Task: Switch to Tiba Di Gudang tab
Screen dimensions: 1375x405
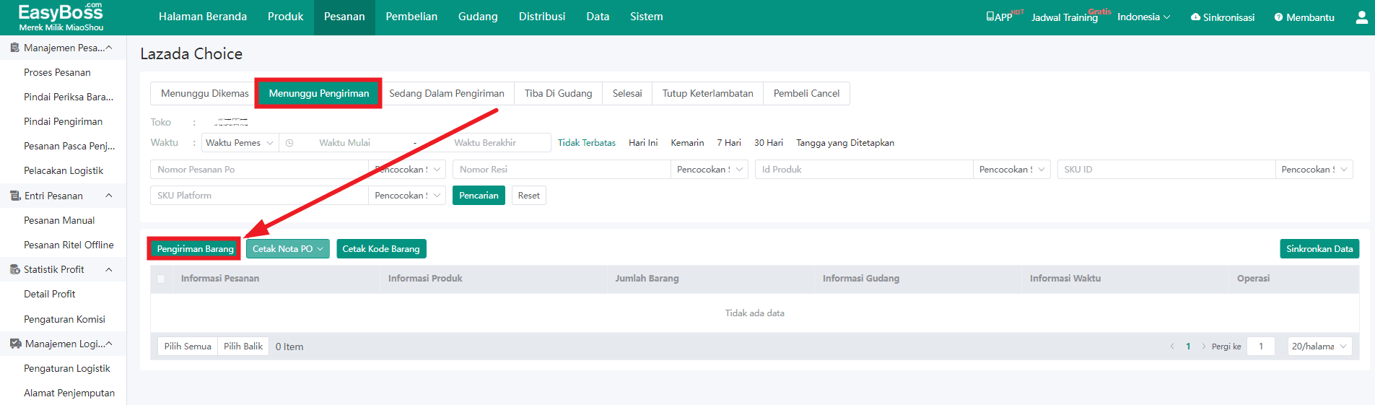Action: pos(558,94)
